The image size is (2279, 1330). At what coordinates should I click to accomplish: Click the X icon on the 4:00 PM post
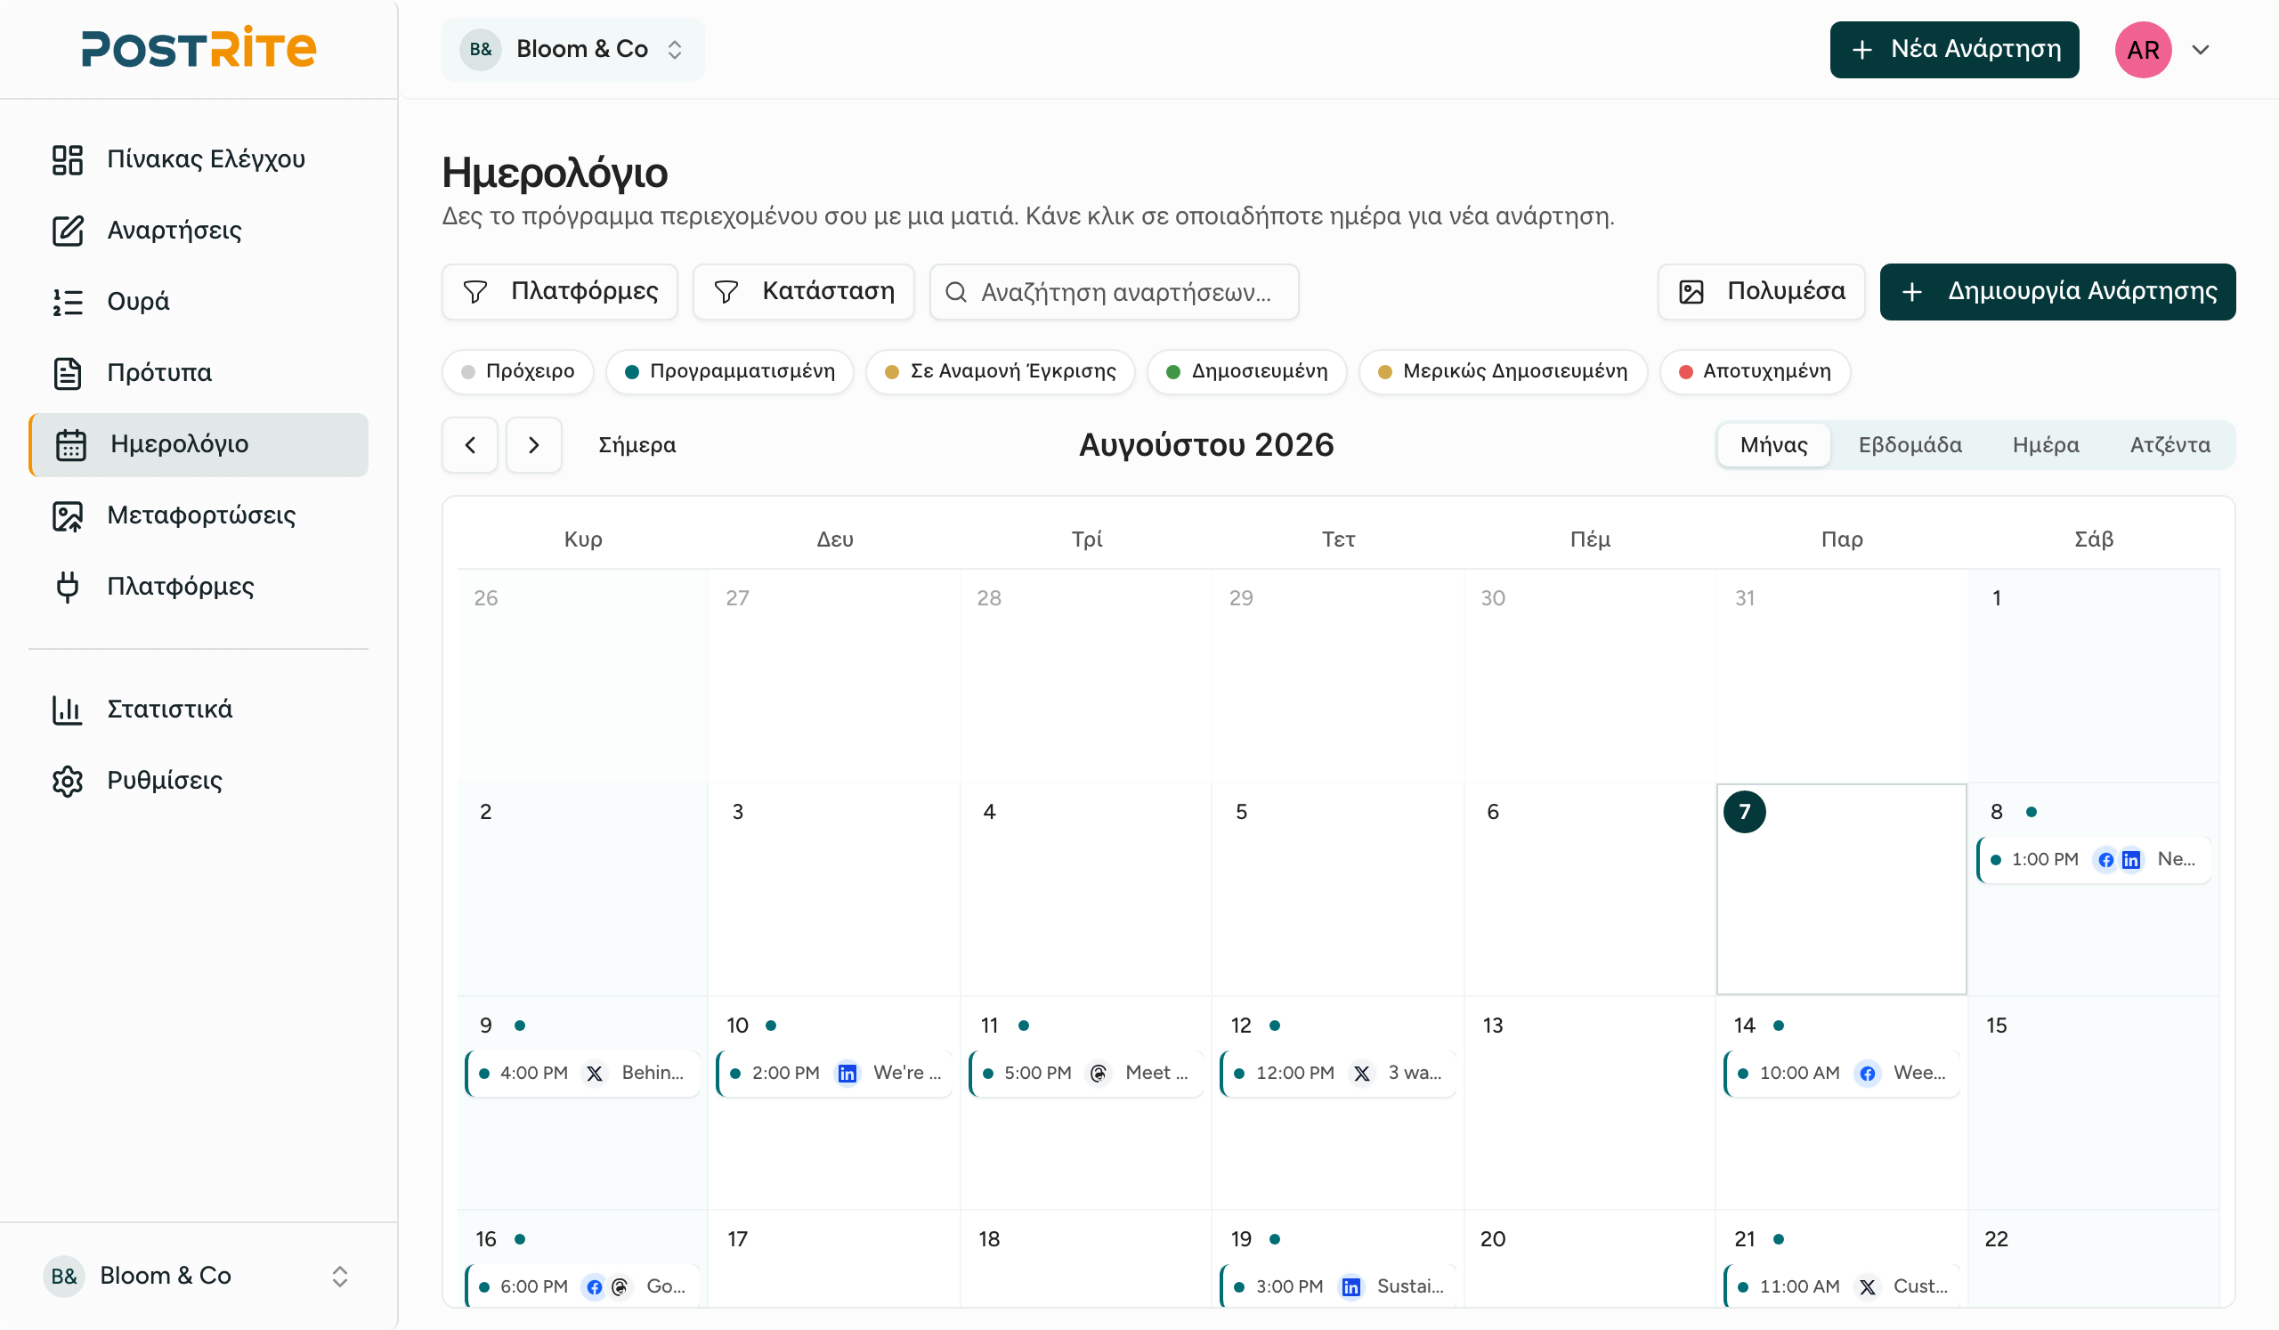pyautogui.click(x=594, y=1075)
